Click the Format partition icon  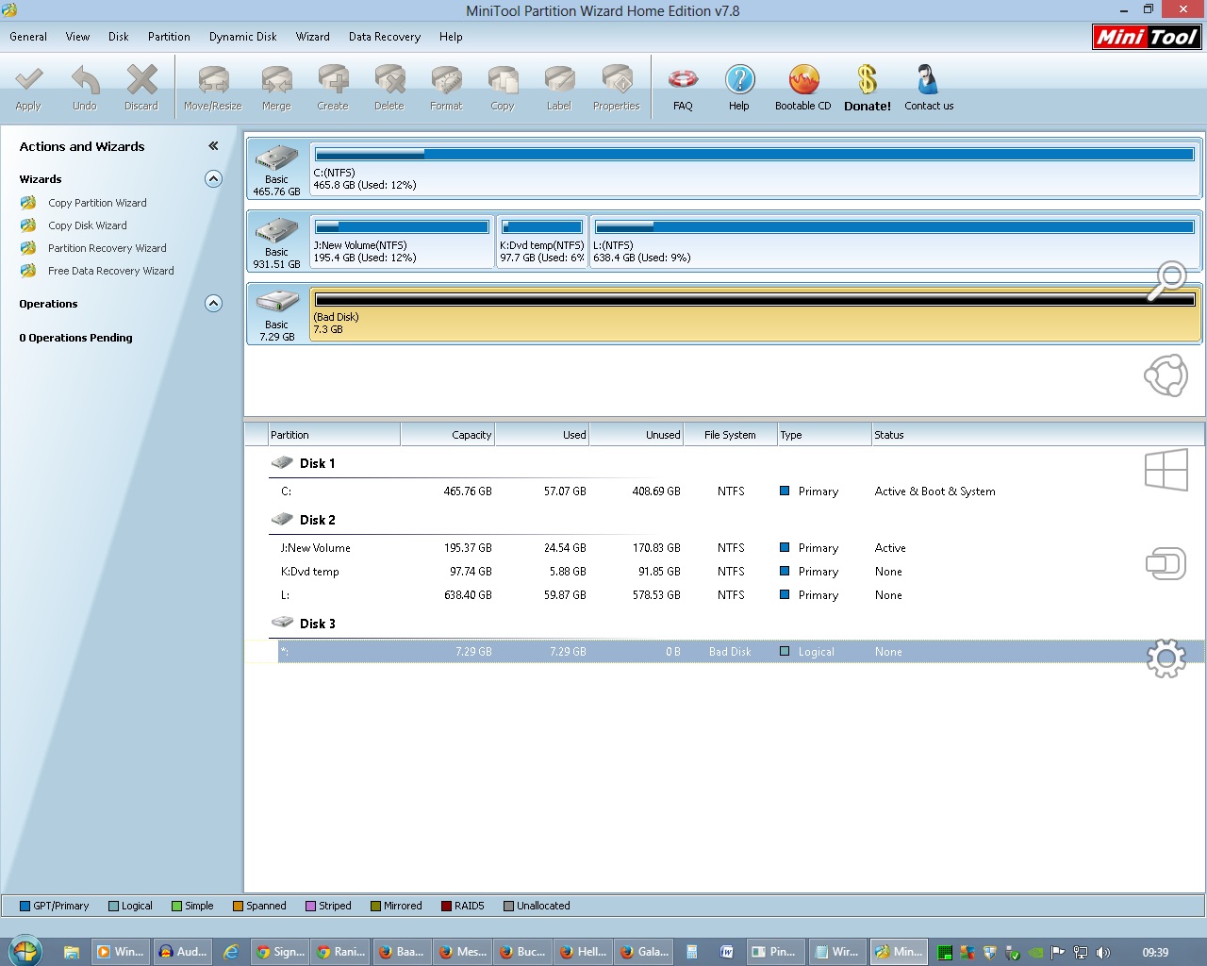[446, 80]
